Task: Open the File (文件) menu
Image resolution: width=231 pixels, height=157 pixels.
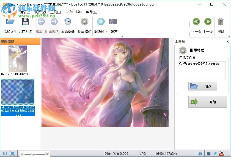Action: (x=10, y=12)
